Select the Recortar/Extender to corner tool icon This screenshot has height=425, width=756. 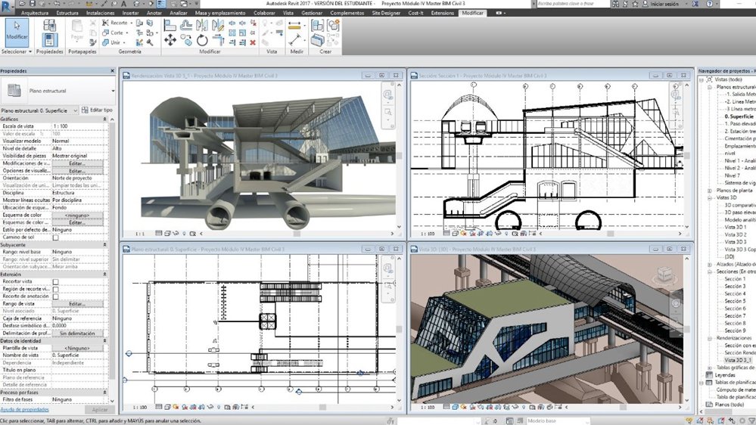coord(219,41)
